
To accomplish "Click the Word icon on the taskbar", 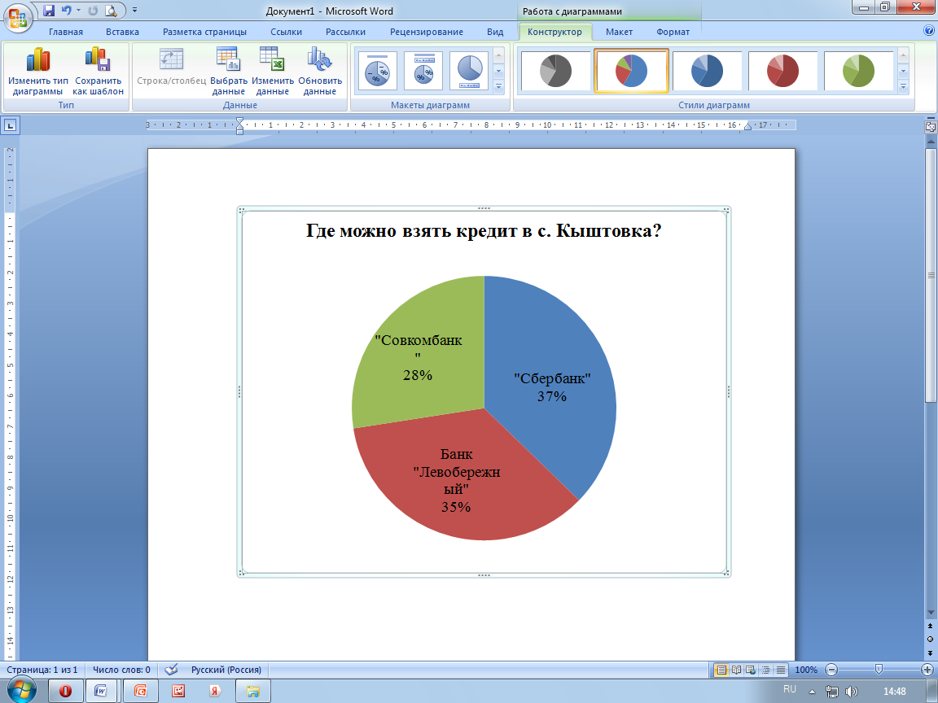I will 101,691.
